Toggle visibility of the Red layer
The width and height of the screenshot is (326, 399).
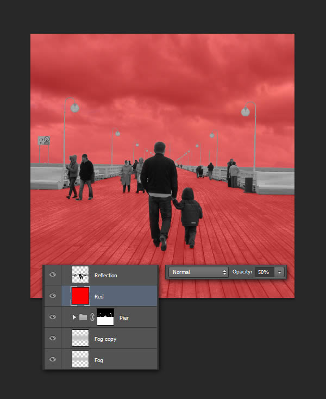[x=53, y=296]
